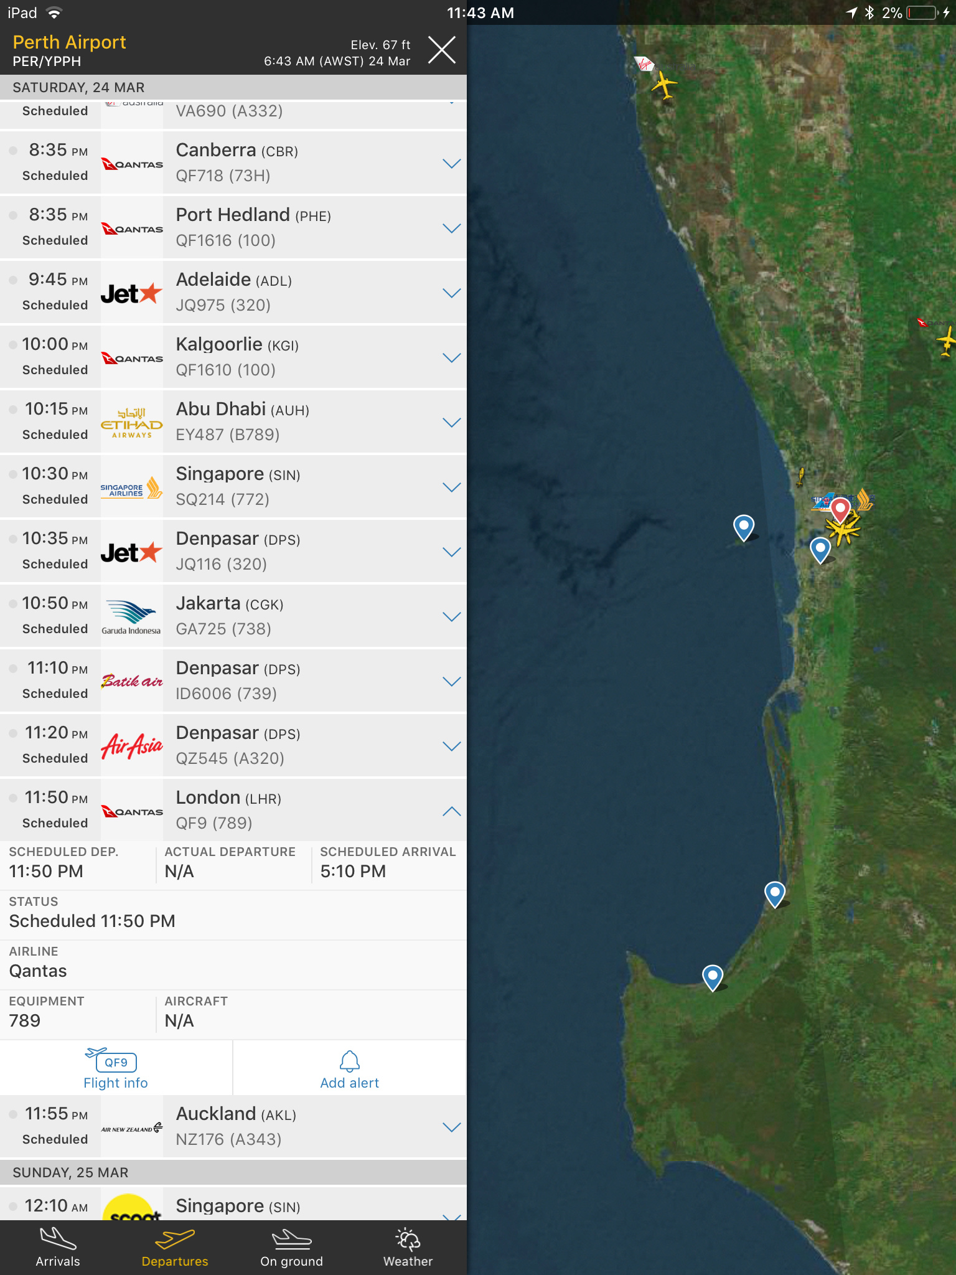Tap the Jetstar logo for Adelaide flight
The image size is (956, 1275).
coord(132,293)
